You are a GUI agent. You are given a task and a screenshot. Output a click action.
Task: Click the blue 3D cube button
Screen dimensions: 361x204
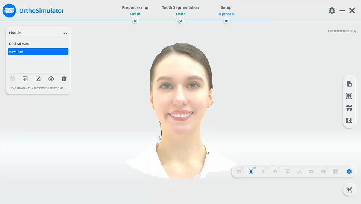click(x=349, y=172)
